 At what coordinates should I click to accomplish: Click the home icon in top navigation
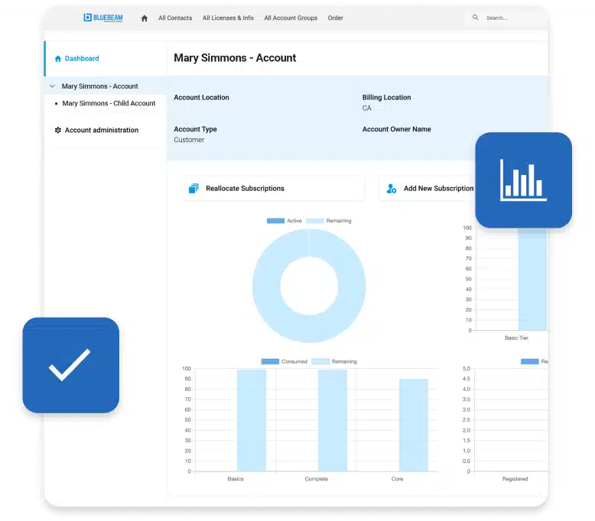(x=145, y=18)
